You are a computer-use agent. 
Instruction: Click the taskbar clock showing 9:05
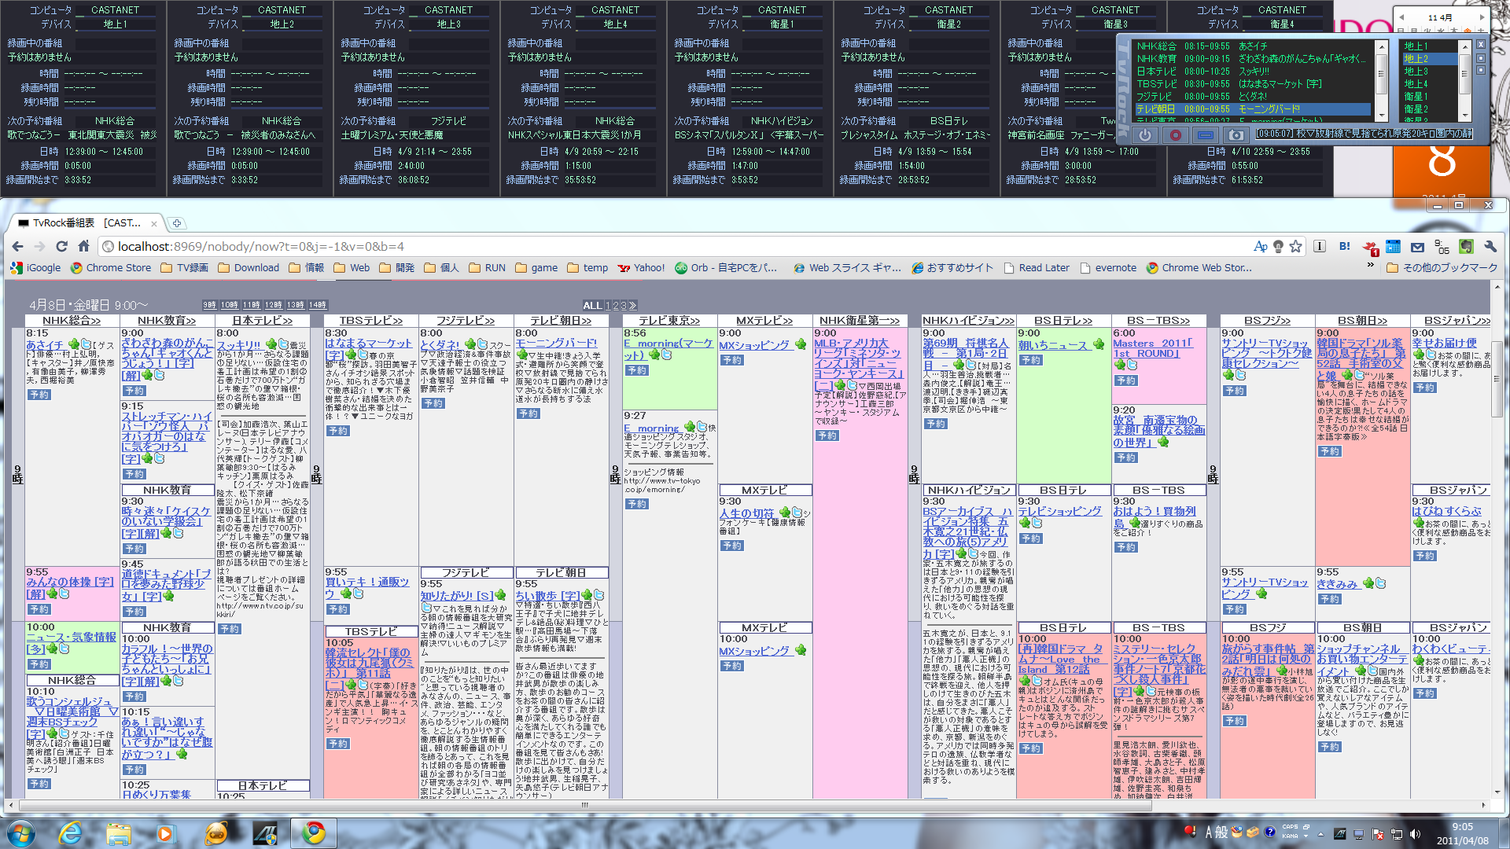[x=1462, y=833]
